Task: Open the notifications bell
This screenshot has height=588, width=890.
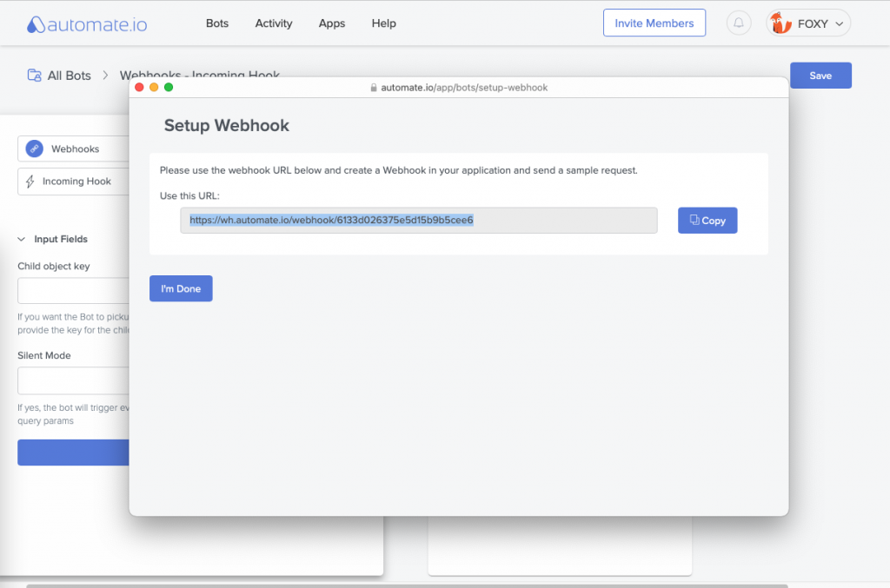Action: [739, 23]
